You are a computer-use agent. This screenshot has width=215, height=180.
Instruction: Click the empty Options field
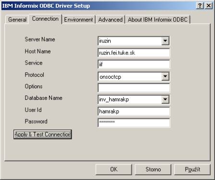(134, 88)
